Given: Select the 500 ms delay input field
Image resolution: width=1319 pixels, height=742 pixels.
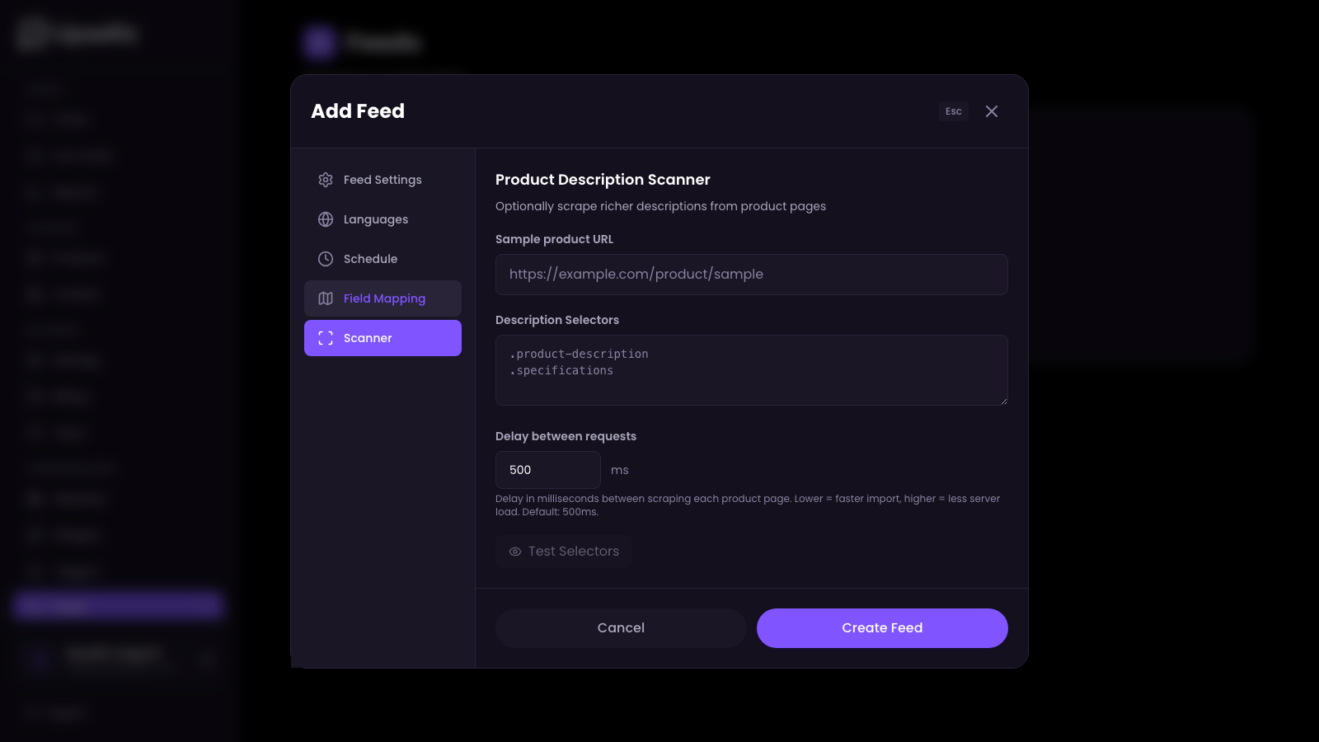Looking at the screenshot, I should point(547,469).
